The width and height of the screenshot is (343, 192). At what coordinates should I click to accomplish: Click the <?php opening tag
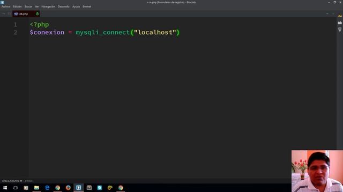click(x=39, y=25)
